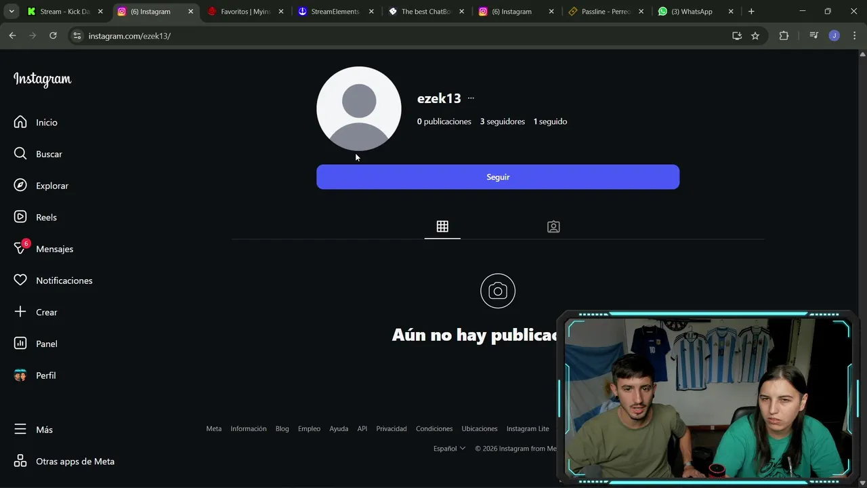Select the posts grid tab
Image resolution: width=867 pixels, height=488 pixels.
tap(442, 226)
